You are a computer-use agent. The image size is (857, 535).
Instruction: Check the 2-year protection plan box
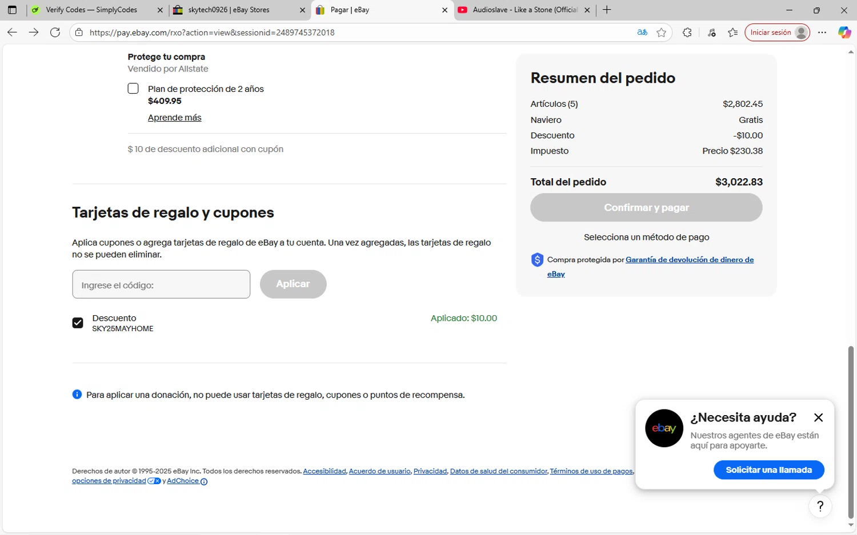[x=133, y=89]
